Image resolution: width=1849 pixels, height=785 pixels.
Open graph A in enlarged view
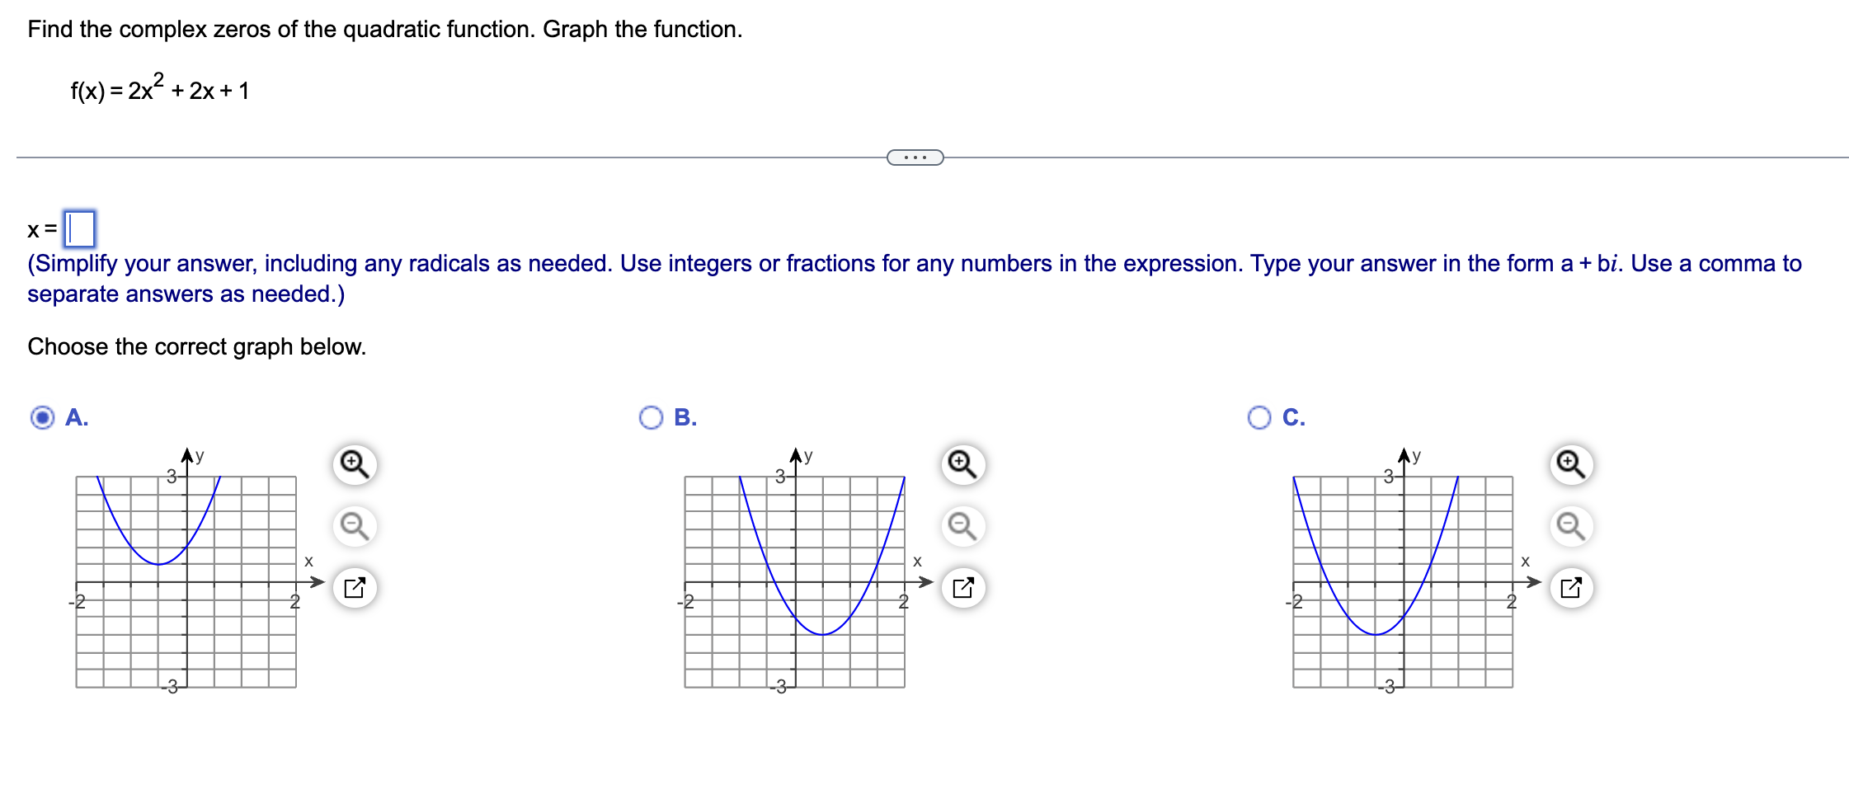point(355,586)
